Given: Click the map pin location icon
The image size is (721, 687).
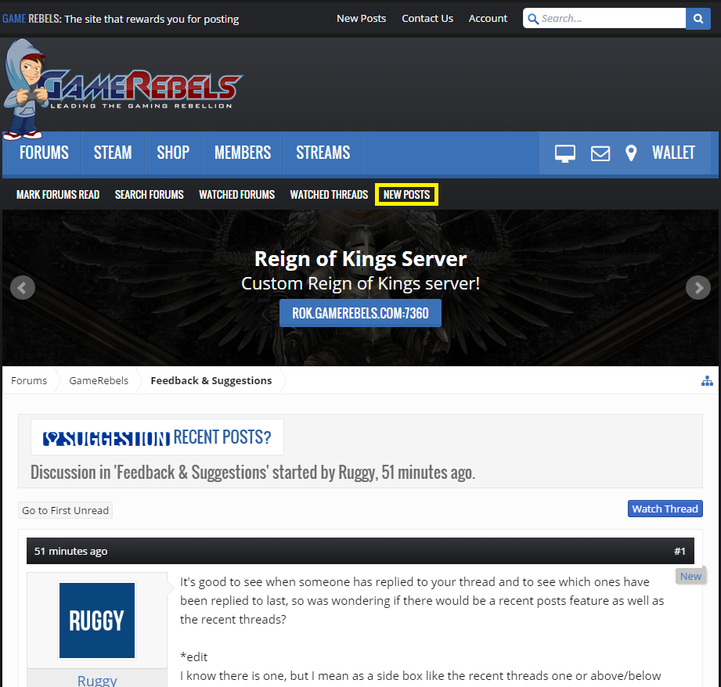Looking at the screenshot, I should click(631, 153).
